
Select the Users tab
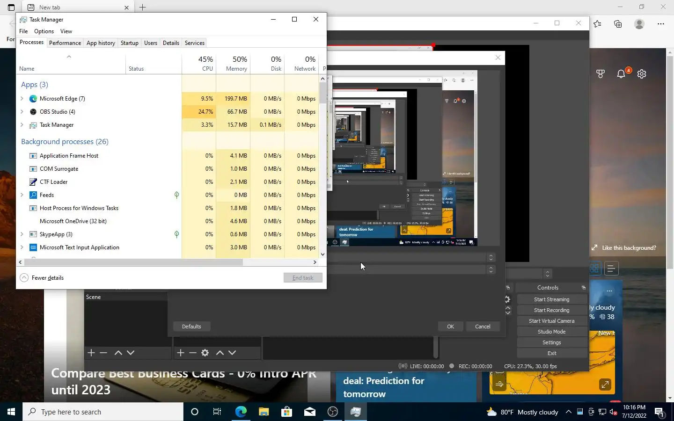click(x=151, y=43)
